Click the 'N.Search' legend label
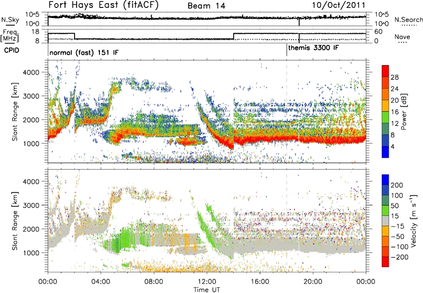The width and height of the screenshot is (423, 293). (408, 20)
